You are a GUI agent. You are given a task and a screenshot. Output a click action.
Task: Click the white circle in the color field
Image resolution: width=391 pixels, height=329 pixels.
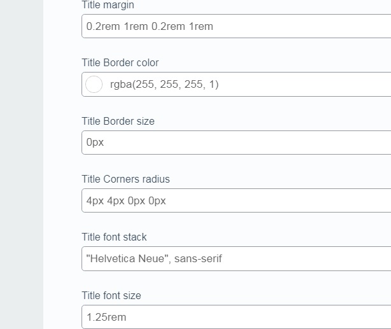(x=94, y=84)
